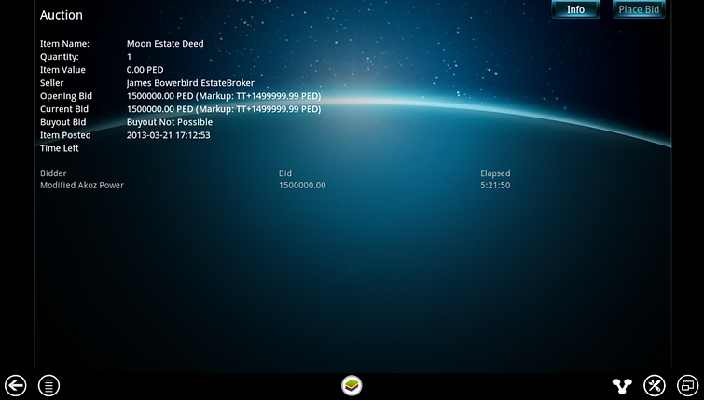The width and height of the screenshot is (704, 401).
Task: Tap the back arrow icon
Action: point(15,386)
